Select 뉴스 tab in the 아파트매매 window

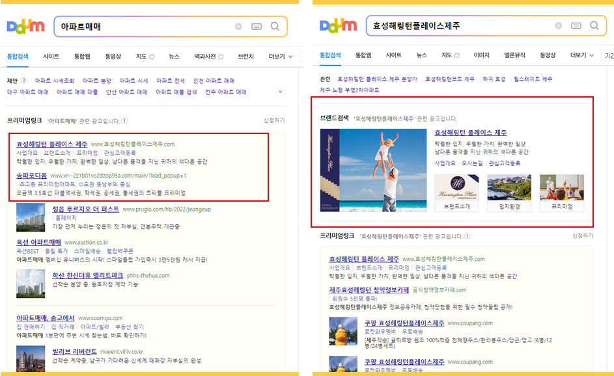[x=174, y=57]
